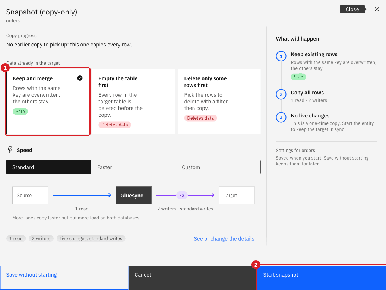The height and width of the screenshot is (290, 386).
Task: Click the 'orders' subtitle
Action: 13,20
